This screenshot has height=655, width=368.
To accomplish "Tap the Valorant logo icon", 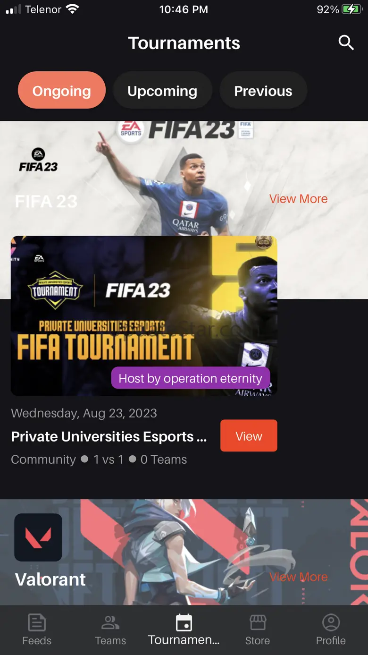I will click(38, 537).
